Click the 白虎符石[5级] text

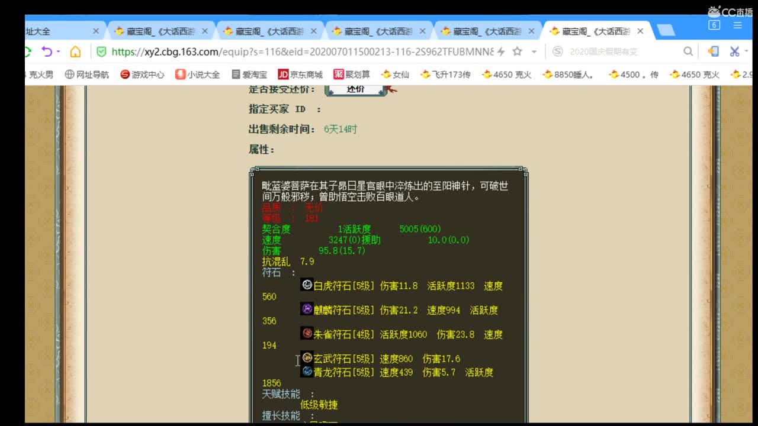tap(344, 286)
